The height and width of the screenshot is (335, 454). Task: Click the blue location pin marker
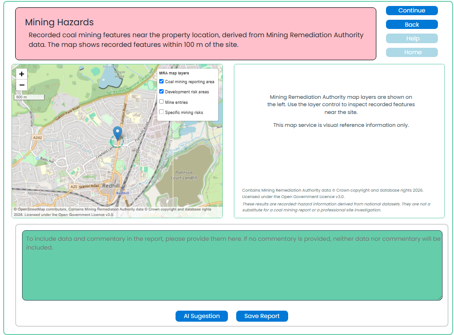coord(117,133)
